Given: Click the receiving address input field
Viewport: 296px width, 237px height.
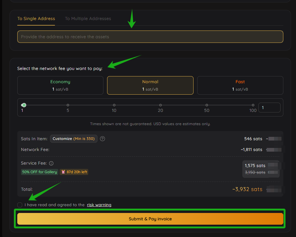Looking at the screenshot, I should 150,37.
